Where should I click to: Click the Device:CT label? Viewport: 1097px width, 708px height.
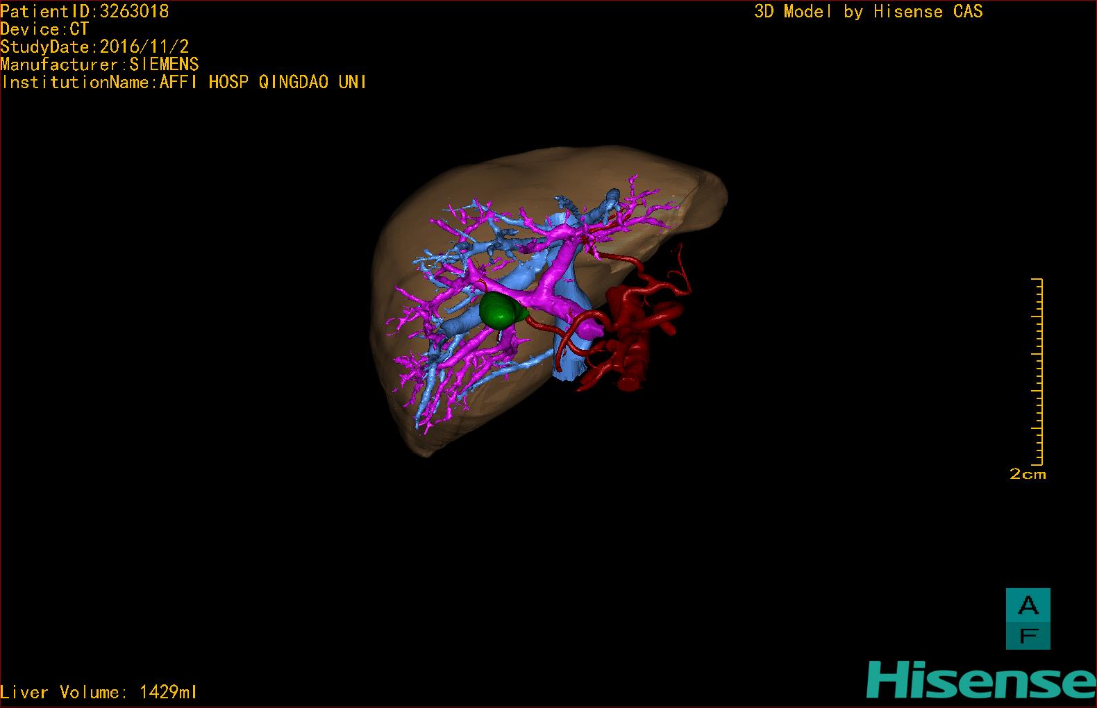click(x=44, y=29)
